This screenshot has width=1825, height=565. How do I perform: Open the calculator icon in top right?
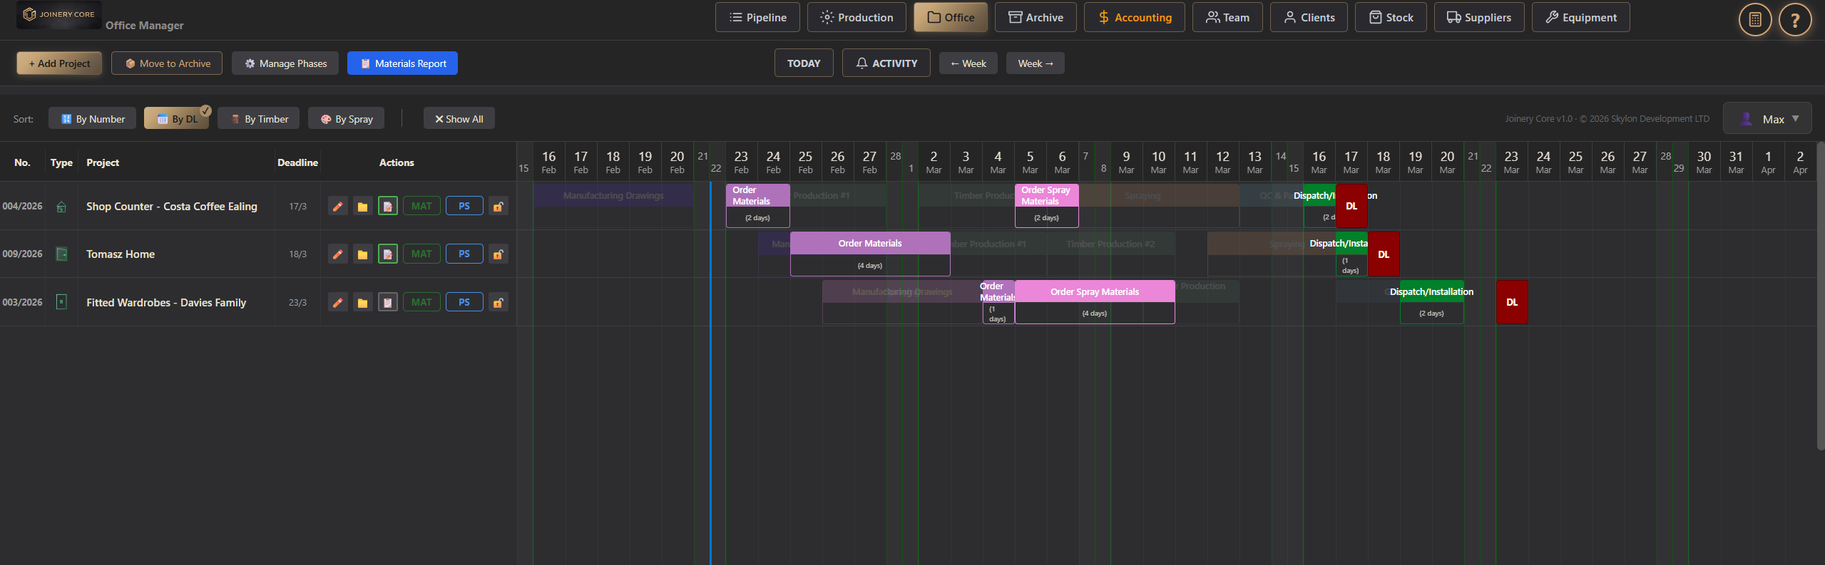tap(1754, 19)
